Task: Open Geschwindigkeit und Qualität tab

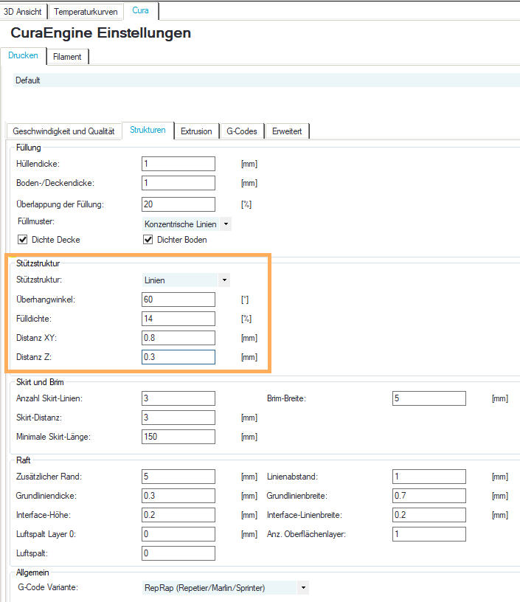Action: (63, 131)
